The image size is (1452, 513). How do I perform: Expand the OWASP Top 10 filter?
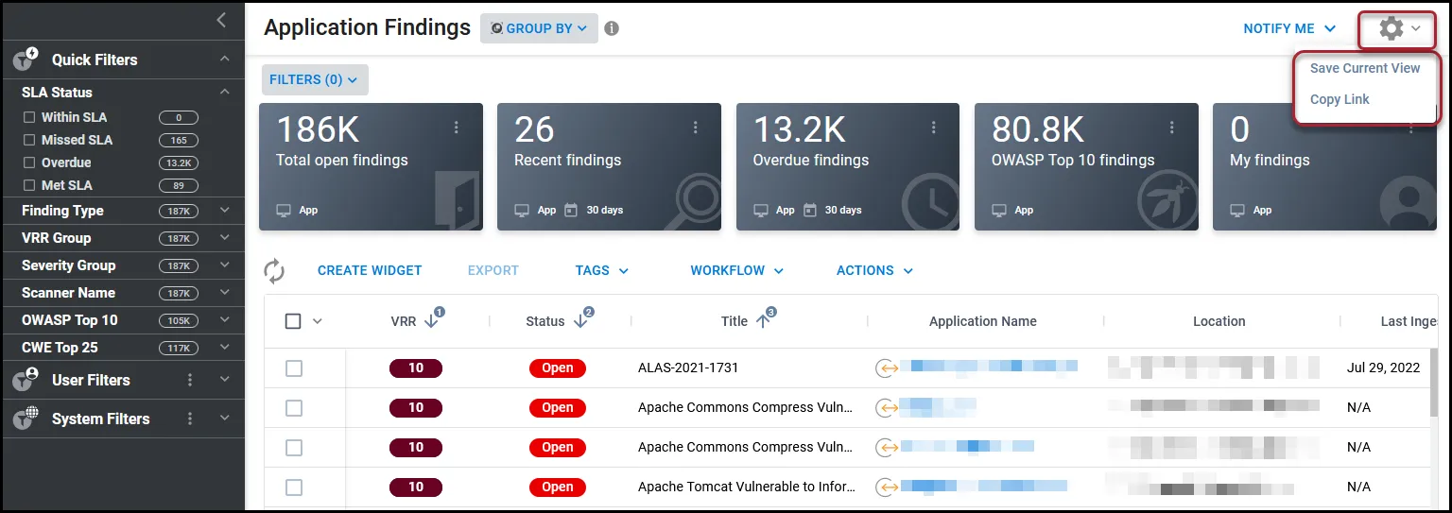(225, 320)
